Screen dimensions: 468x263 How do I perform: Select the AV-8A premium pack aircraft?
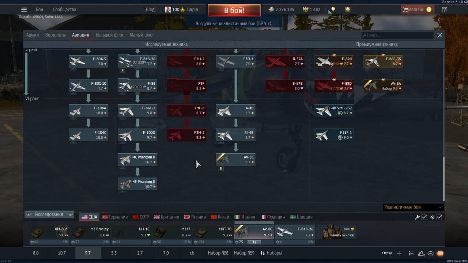[x=383, y=86]
